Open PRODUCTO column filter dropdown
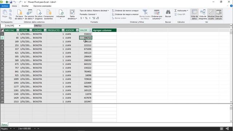This screenshot has width=233, height=131. click(63, 30)
